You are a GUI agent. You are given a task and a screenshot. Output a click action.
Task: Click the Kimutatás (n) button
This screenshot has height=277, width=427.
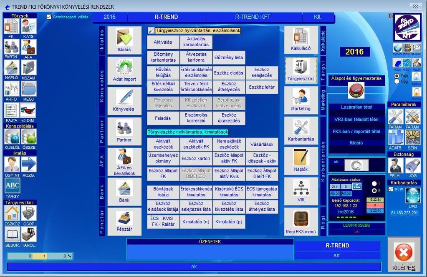click(196, 222)
